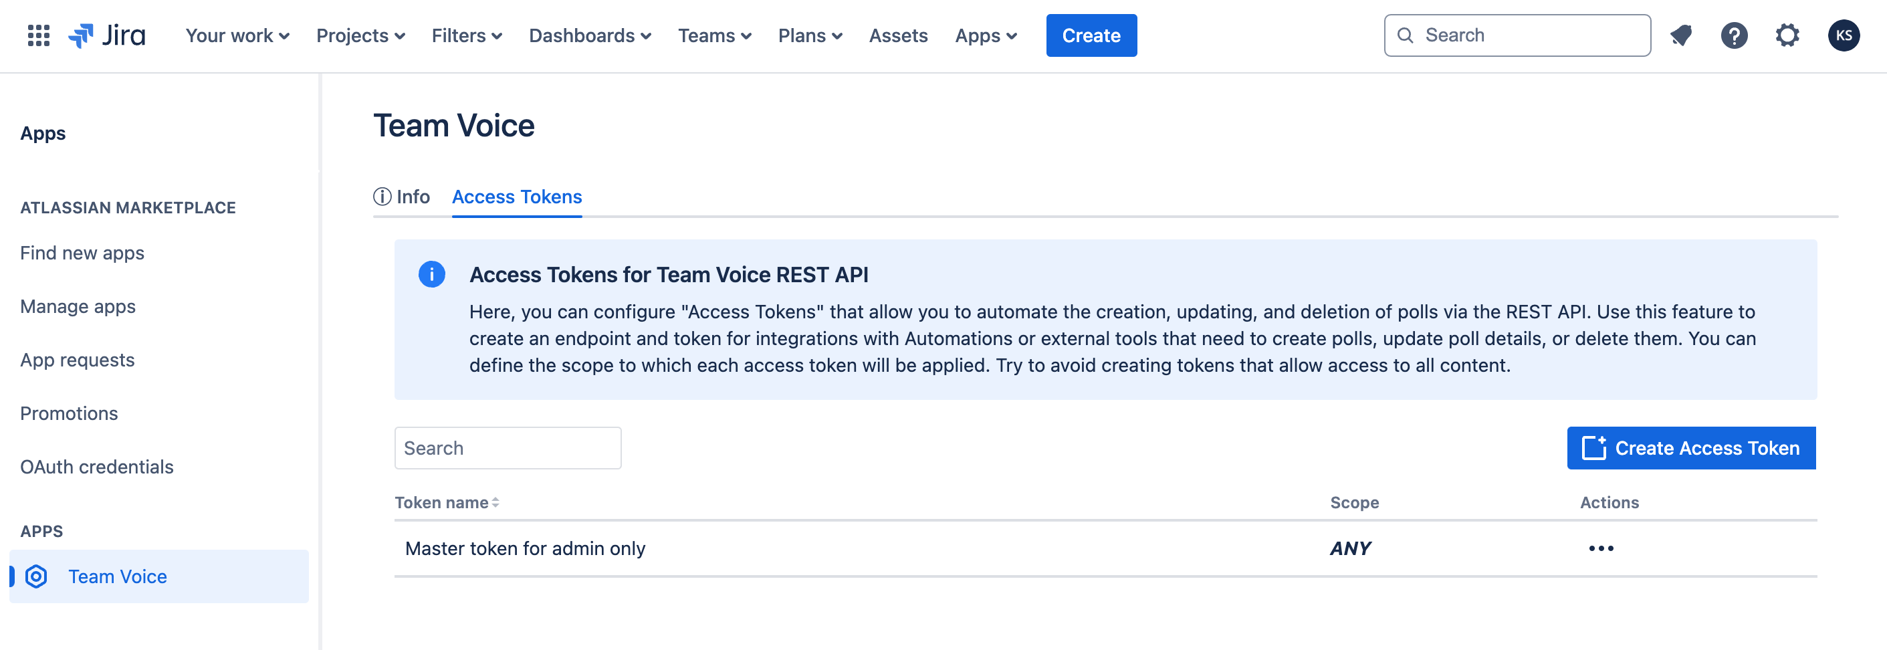Image resolution: width=1887 pixels, height=650 pixels.
Task: Go to Manage apps in sidebar
Action: click(x=78, y=306)
